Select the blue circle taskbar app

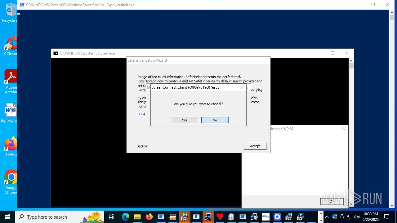pyautogui.click(x=277, y=217)
